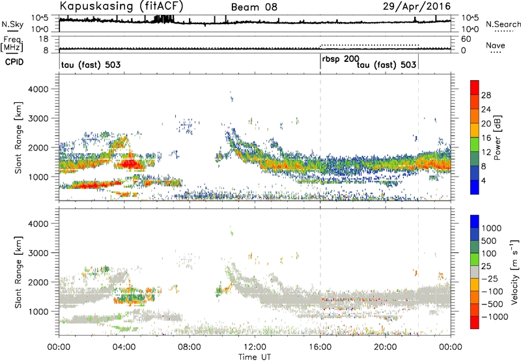Image resolution: width=521 pixels, height=361 pixels.
Task: Click the '4' value on the power scale
Action: coord(483,181)
